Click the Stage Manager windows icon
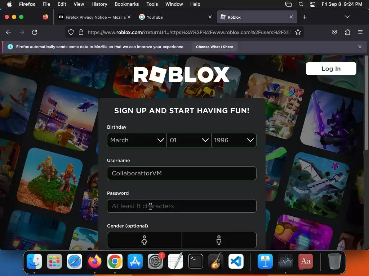 289,4
